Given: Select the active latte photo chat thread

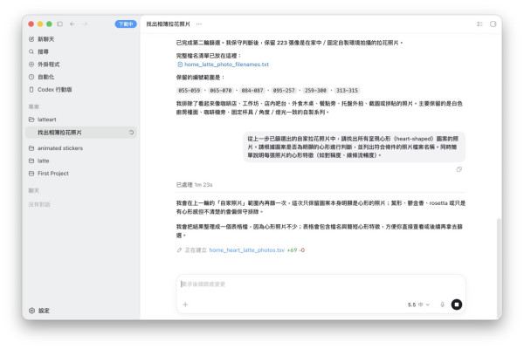Looking at the screenshot, I should [81, 133].
